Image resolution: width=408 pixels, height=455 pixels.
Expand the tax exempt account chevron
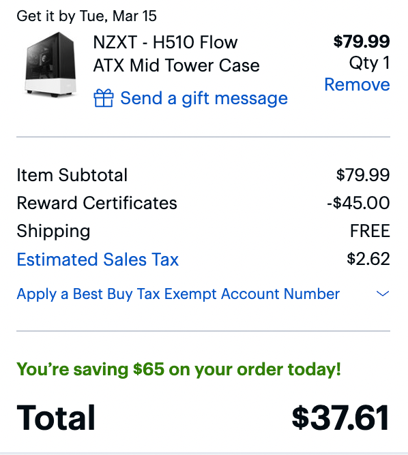tap(383, 294)
